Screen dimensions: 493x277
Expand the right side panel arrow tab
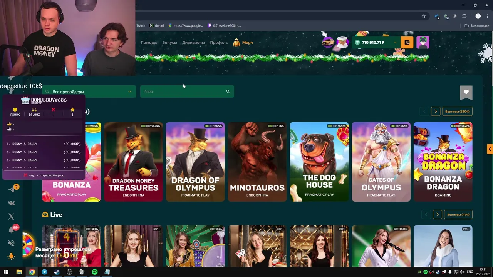[490, 149]
